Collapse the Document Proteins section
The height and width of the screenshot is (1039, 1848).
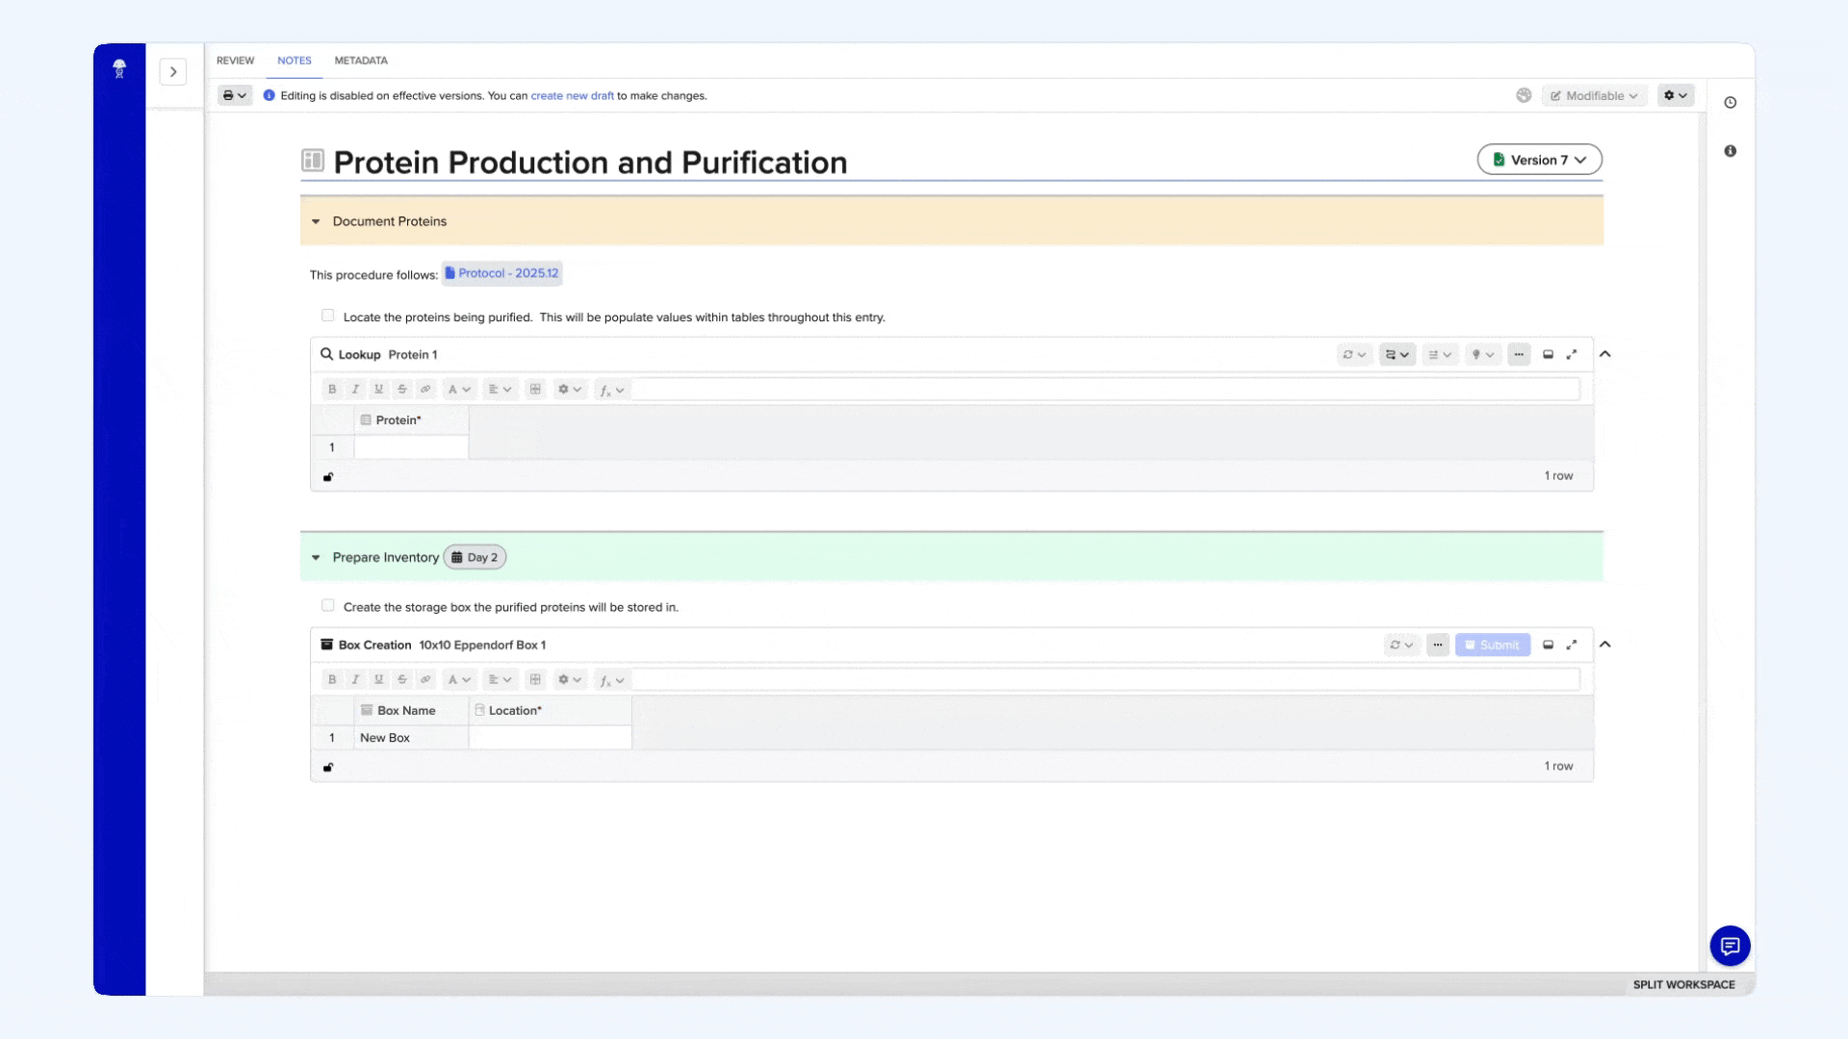316,222
